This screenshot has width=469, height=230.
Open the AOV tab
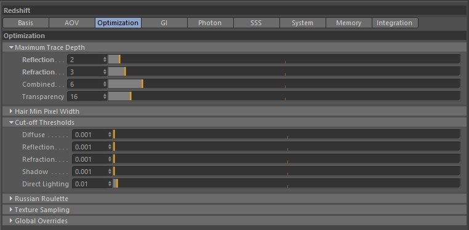[x=72, y=23]
